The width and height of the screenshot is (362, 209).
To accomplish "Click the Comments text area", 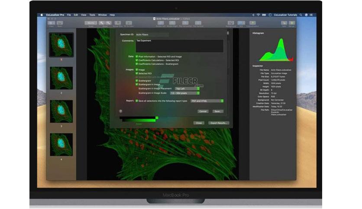I will point(179,46).
